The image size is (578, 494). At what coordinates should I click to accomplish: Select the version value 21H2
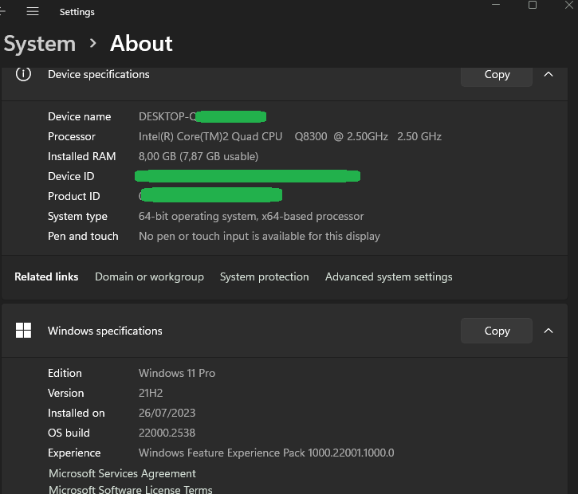click(x=151, y=393)
